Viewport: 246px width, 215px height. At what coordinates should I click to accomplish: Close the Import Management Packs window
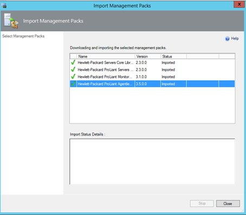click(x=239, y=4)
